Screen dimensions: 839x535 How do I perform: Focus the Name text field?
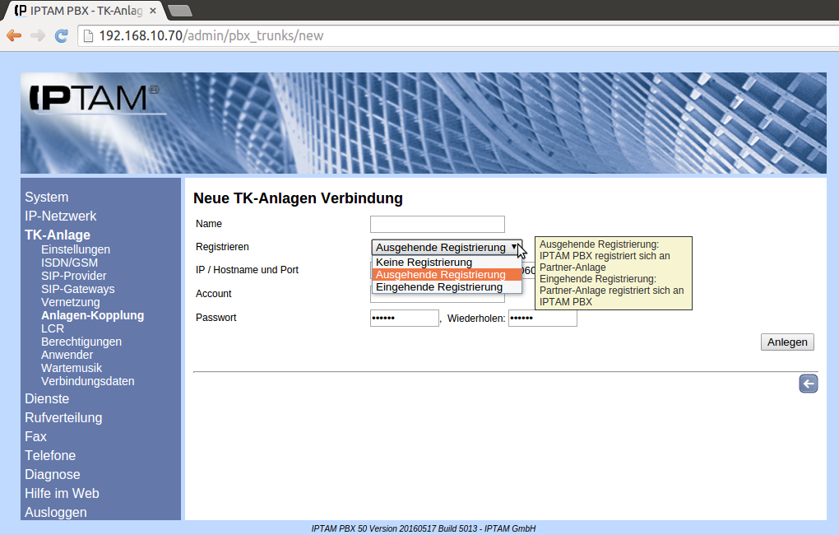(x=437, y=224)
